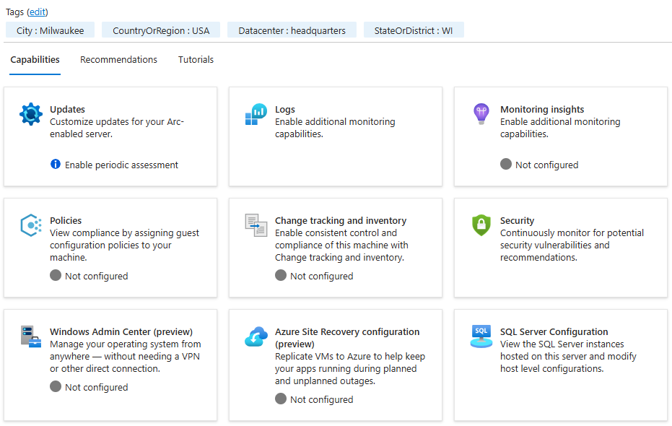The width and height of the screenshot is (672, 426).
Task: Click the CountryOrRegion : USA tag
Action: (160, 30)
